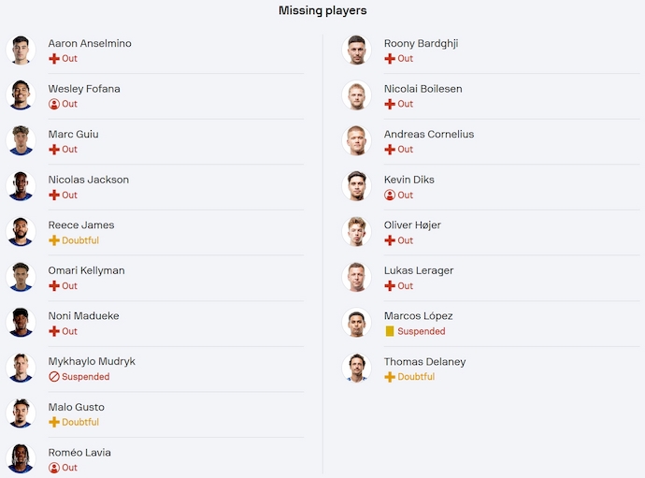Viewport: 645px width, 478px height.
Task: Click Malo Gusto's yellow doubtful cross icon
Action: pyautogui.click(x=54, y=423)
